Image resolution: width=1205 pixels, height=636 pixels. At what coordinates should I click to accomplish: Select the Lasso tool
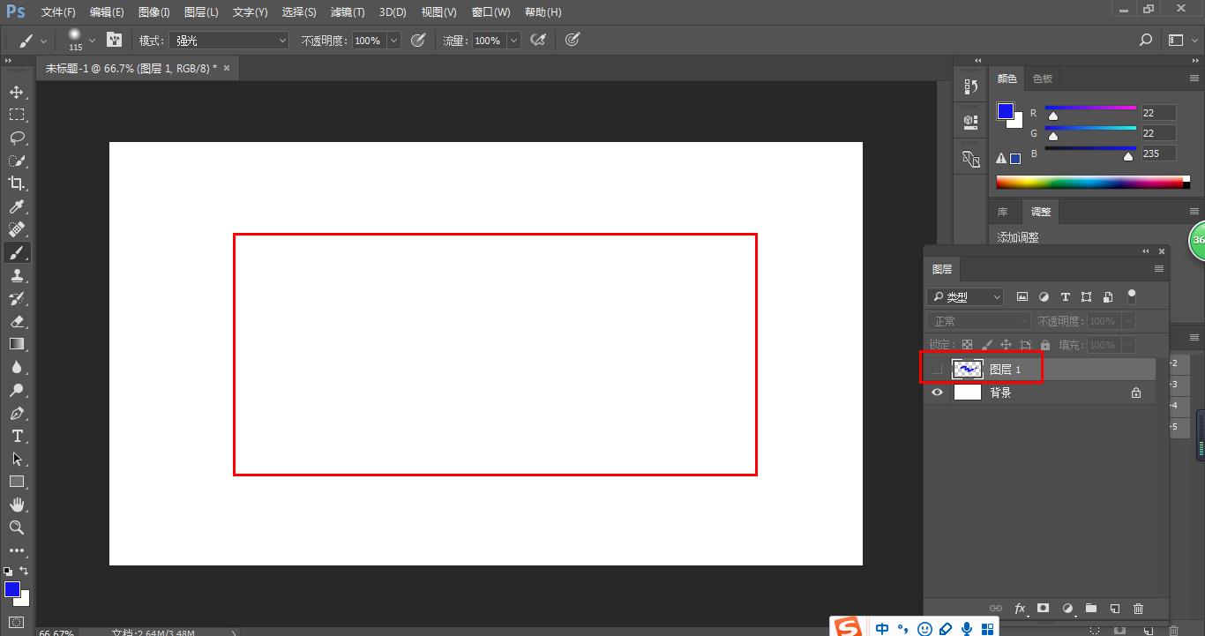click(17, 138)
